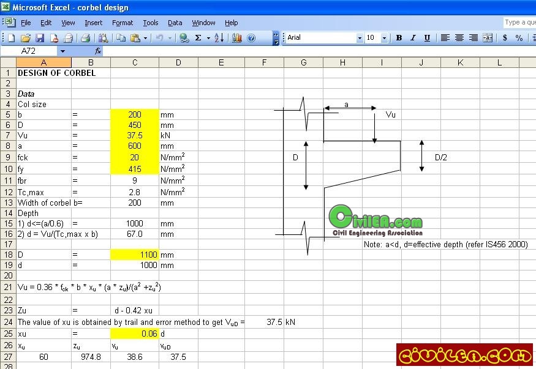This screenshot has width=536, height=369.
Task: Open the Window menu
Action: (203, 23)
